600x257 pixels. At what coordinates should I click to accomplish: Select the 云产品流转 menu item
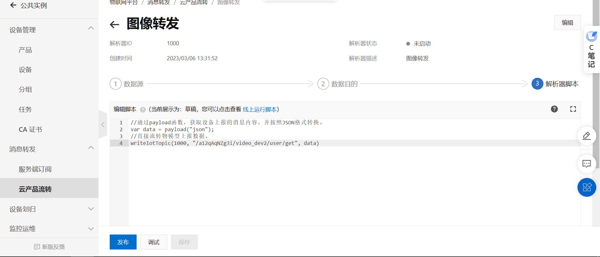(49, 188)
